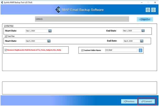Viewport: 159px width, 106px height.
Task: Uncheck Remove Duplicate Mail option
Action: click(x=6, y=50)
